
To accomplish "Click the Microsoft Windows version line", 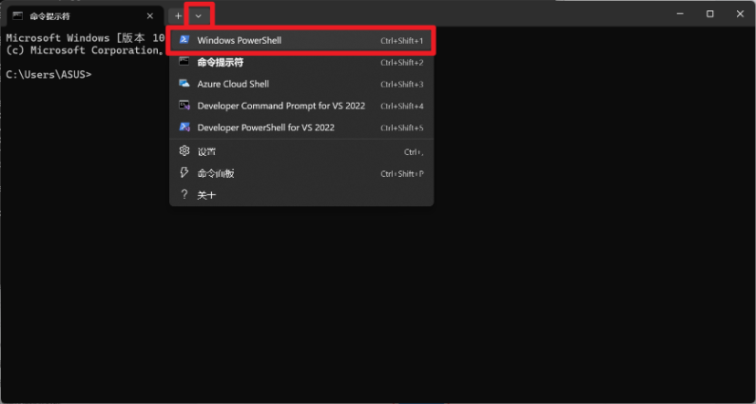I will click(86, 38).
